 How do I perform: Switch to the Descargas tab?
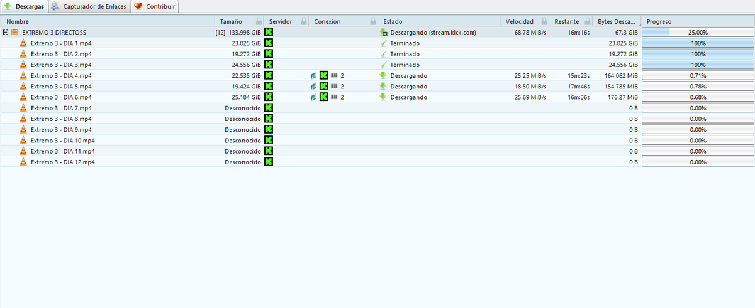tap(24, 6)
